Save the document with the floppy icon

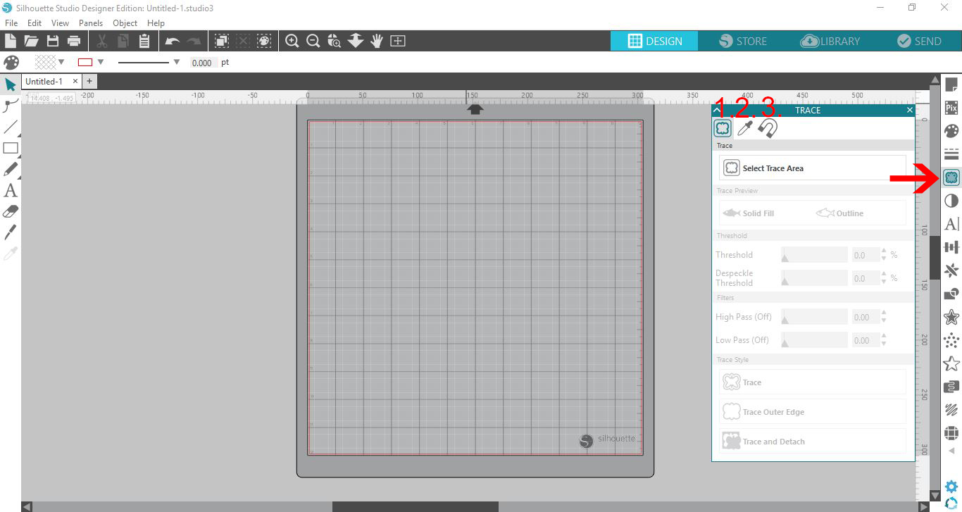pyautogui.click(x=53, y=41)
